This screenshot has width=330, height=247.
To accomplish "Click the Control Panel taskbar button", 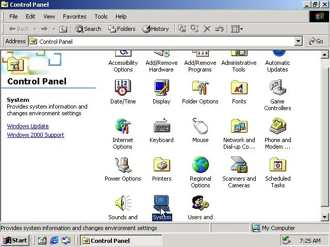I will (x=121, y=240).
